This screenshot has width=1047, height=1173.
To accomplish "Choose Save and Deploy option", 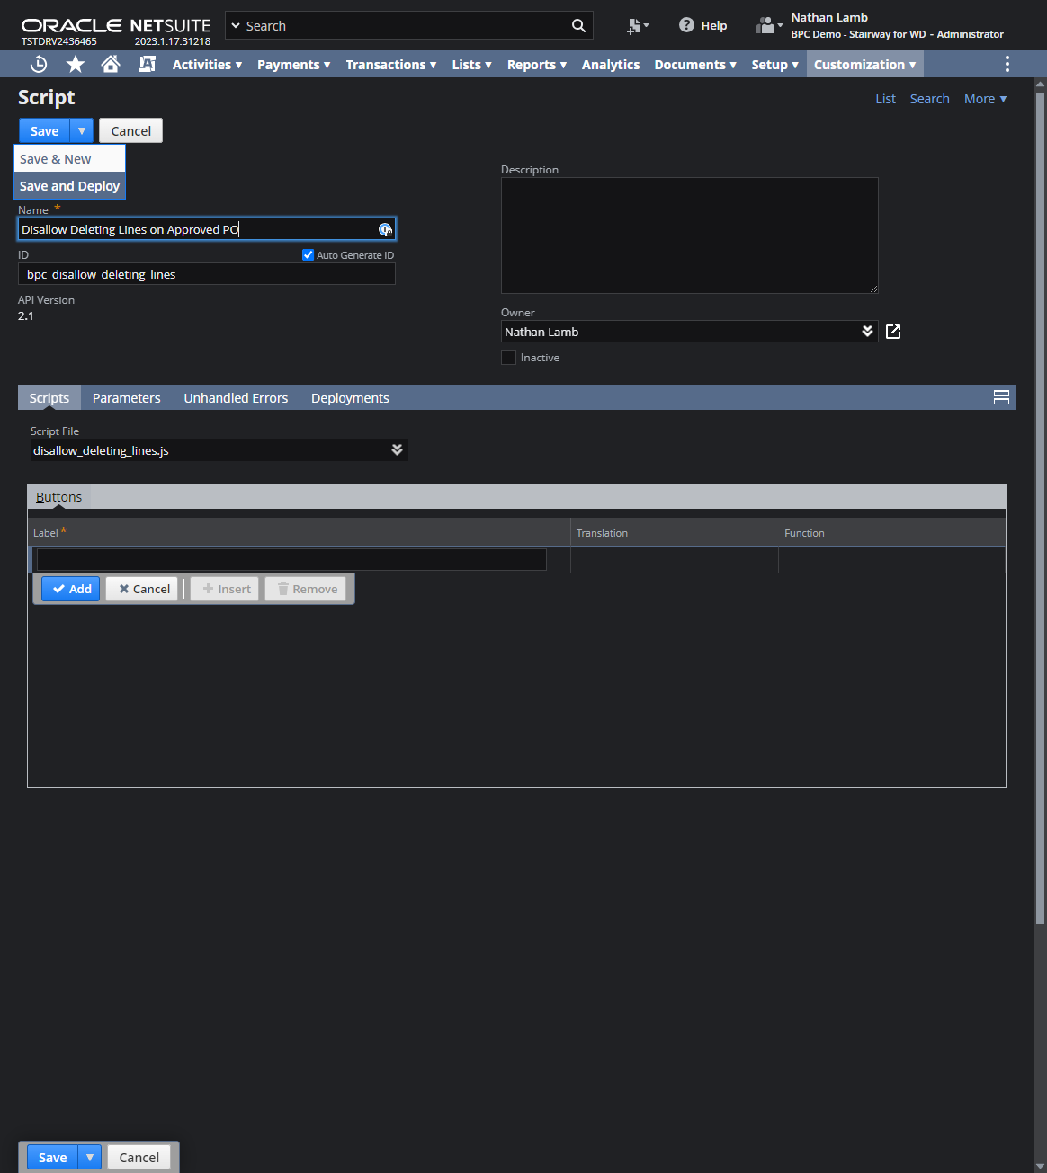I will pyautogui.click(x=69, y=186).
